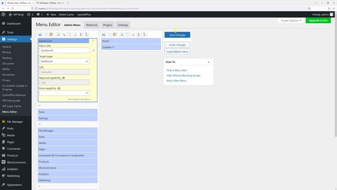
Task: Open UpdraftPlus from the admin bar
Action: 84,14
